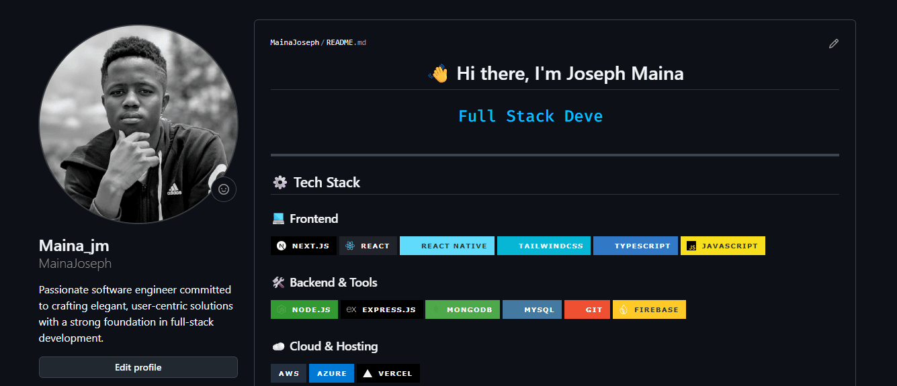The height and width of the screenshot is (386, 897).
Task: Open the profile avatar photo
Action: (138, 124)
